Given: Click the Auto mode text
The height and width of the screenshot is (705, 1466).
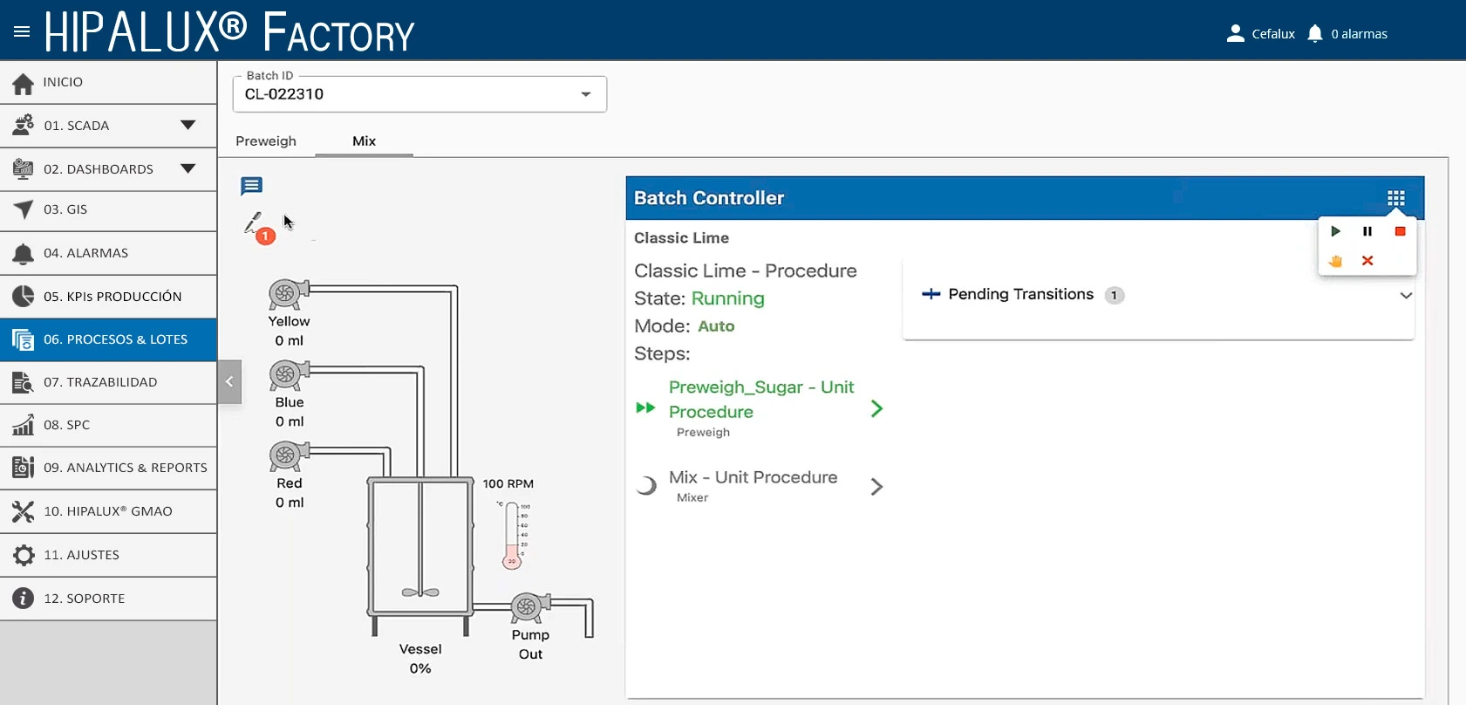Looking at the screenshot, I should [x=716, y=326].
